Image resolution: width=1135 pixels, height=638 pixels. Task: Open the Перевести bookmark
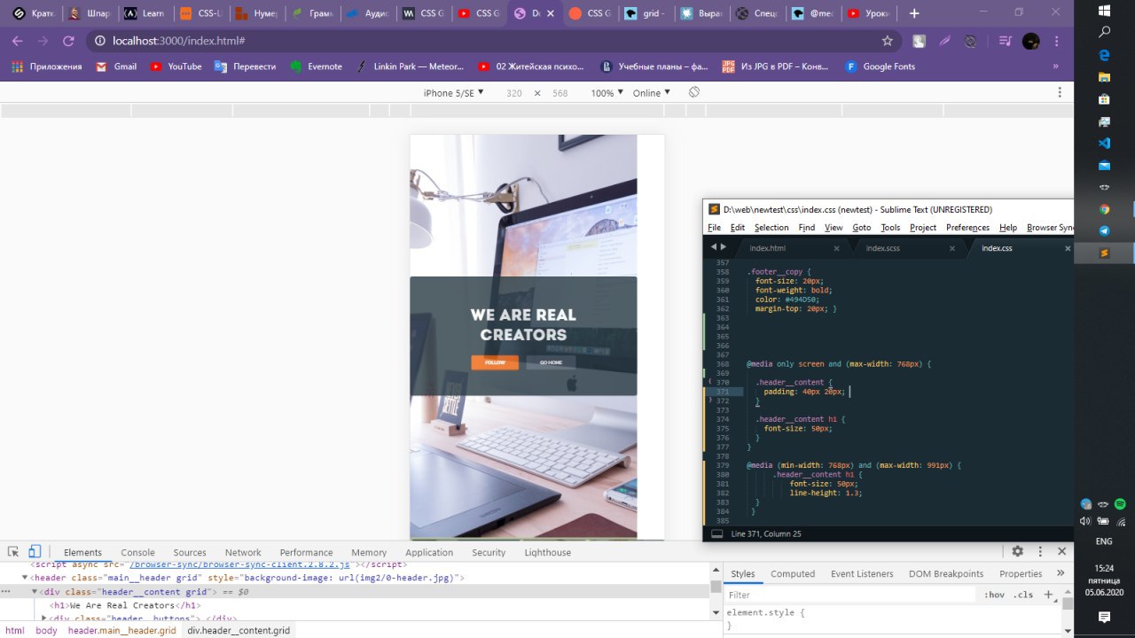(246, 66)
